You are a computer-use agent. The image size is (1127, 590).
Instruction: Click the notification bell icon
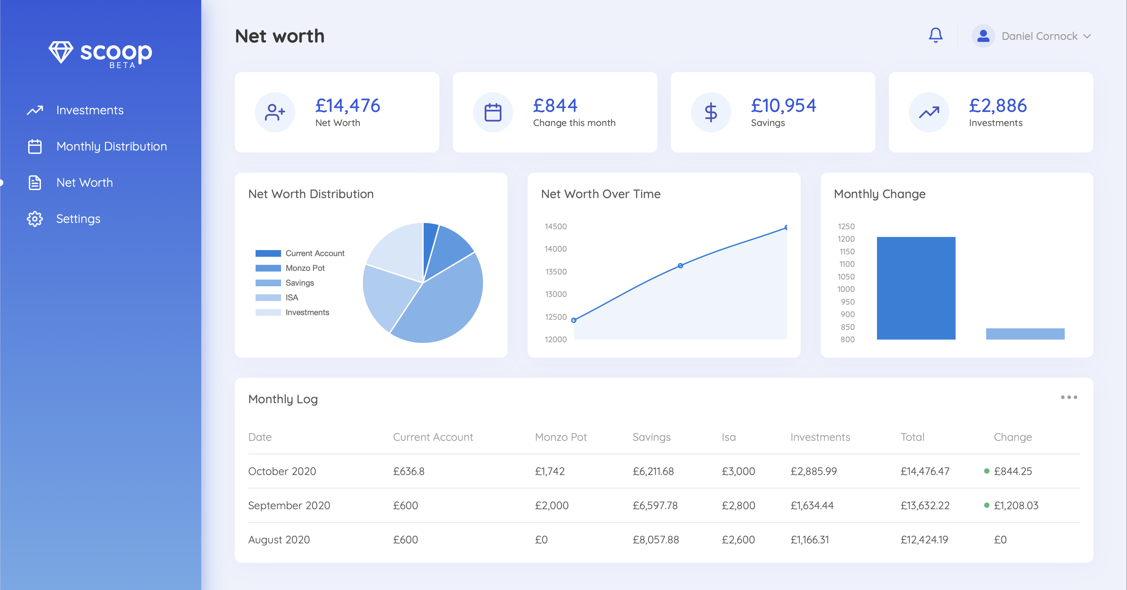(935, 36)
